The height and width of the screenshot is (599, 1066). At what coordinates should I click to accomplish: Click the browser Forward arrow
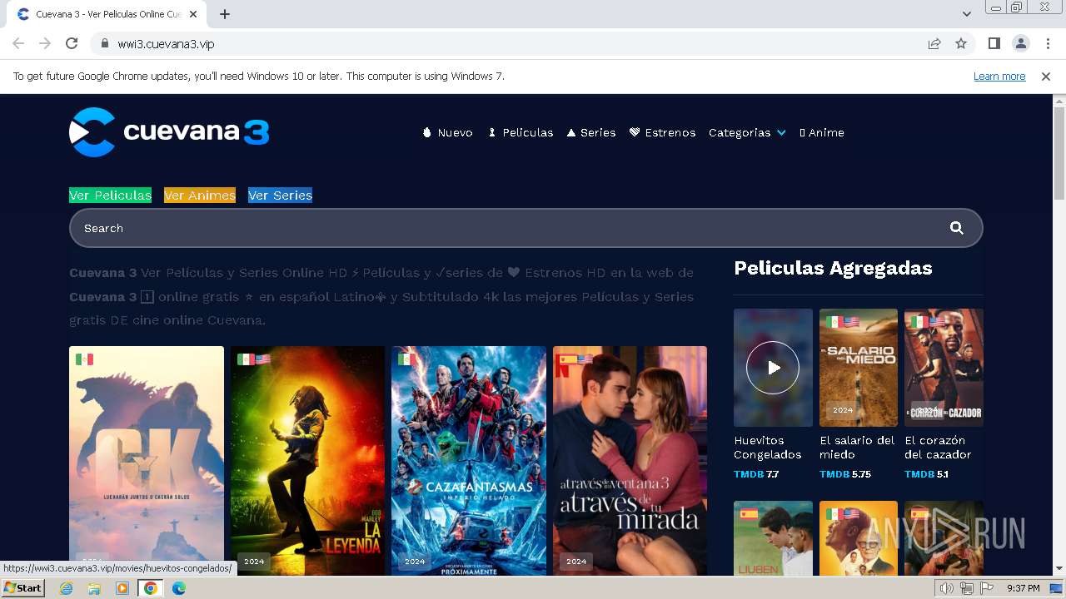[x=45, y=43]
